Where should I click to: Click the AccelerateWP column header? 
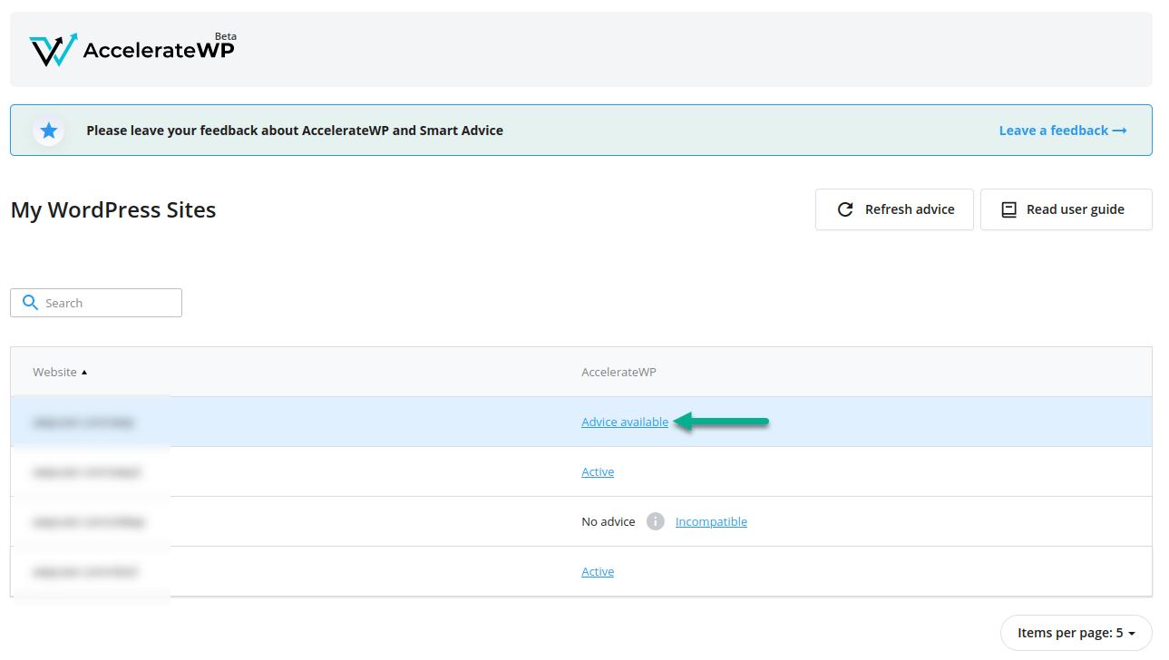(x=619, y=372)
